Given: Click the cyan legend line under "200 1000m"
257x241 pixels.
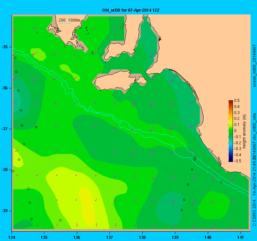Looking at the screenshot, I should tap(65, 23).
